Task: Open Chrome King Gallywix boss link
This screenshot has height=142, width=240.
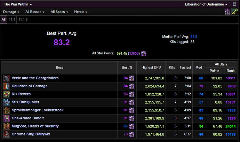Action: coord(31,134)
